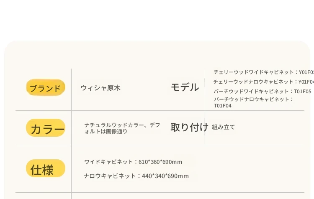Screen dimensions: 314x199
Task: Click the yellow カラー label badge
Action: coord(46,128)
